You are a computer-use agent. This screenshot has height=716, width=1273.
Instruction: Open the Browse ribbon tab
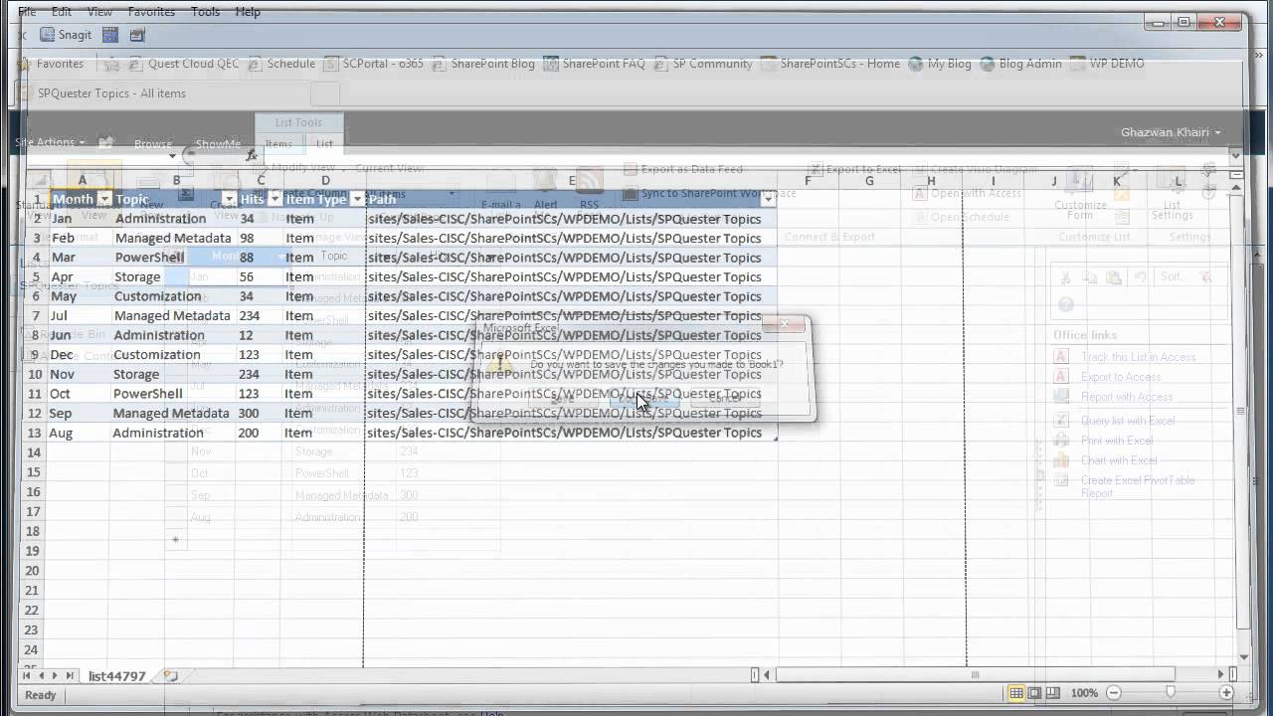153,144
